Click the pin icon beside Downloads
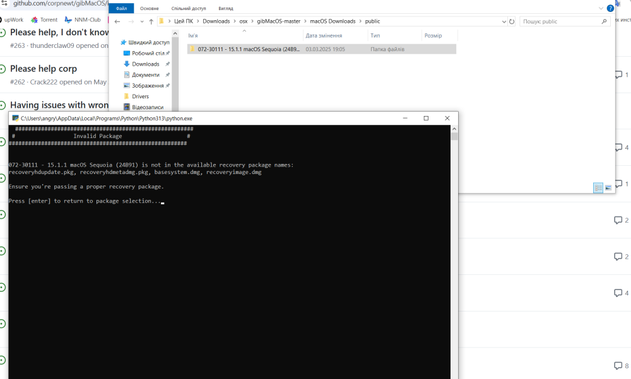 pos(167,64)
